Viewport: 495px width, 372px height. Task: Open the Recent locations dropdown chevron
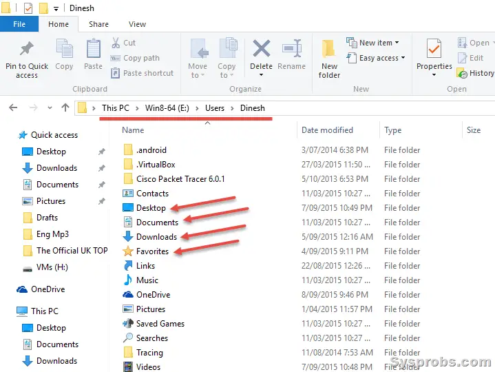[x=50, y=108]
